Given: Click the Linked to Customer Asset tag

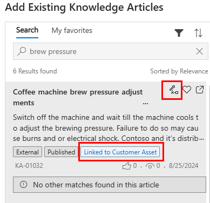Looking at the screenshot, I should click(x=120, y=152).
